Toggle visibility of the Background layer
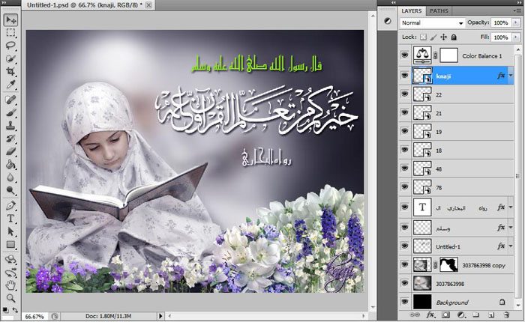525x322 pixels. tap(405, 303)
